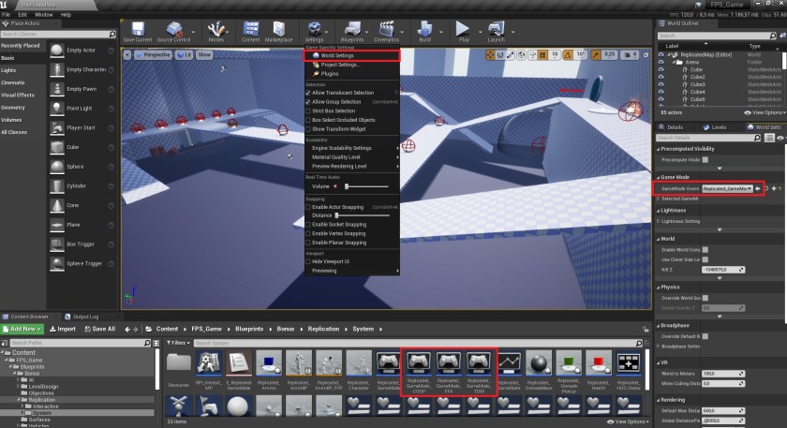Open the GameMode Override dropdown
The height and width of the screenshot is (428, 787).
728,188
